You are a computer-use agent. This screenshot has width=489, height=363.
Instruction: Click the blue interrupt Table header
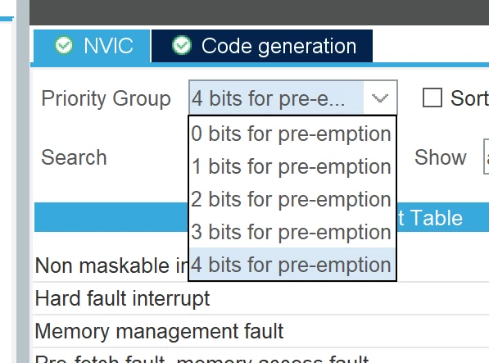(x=261, y=217)
